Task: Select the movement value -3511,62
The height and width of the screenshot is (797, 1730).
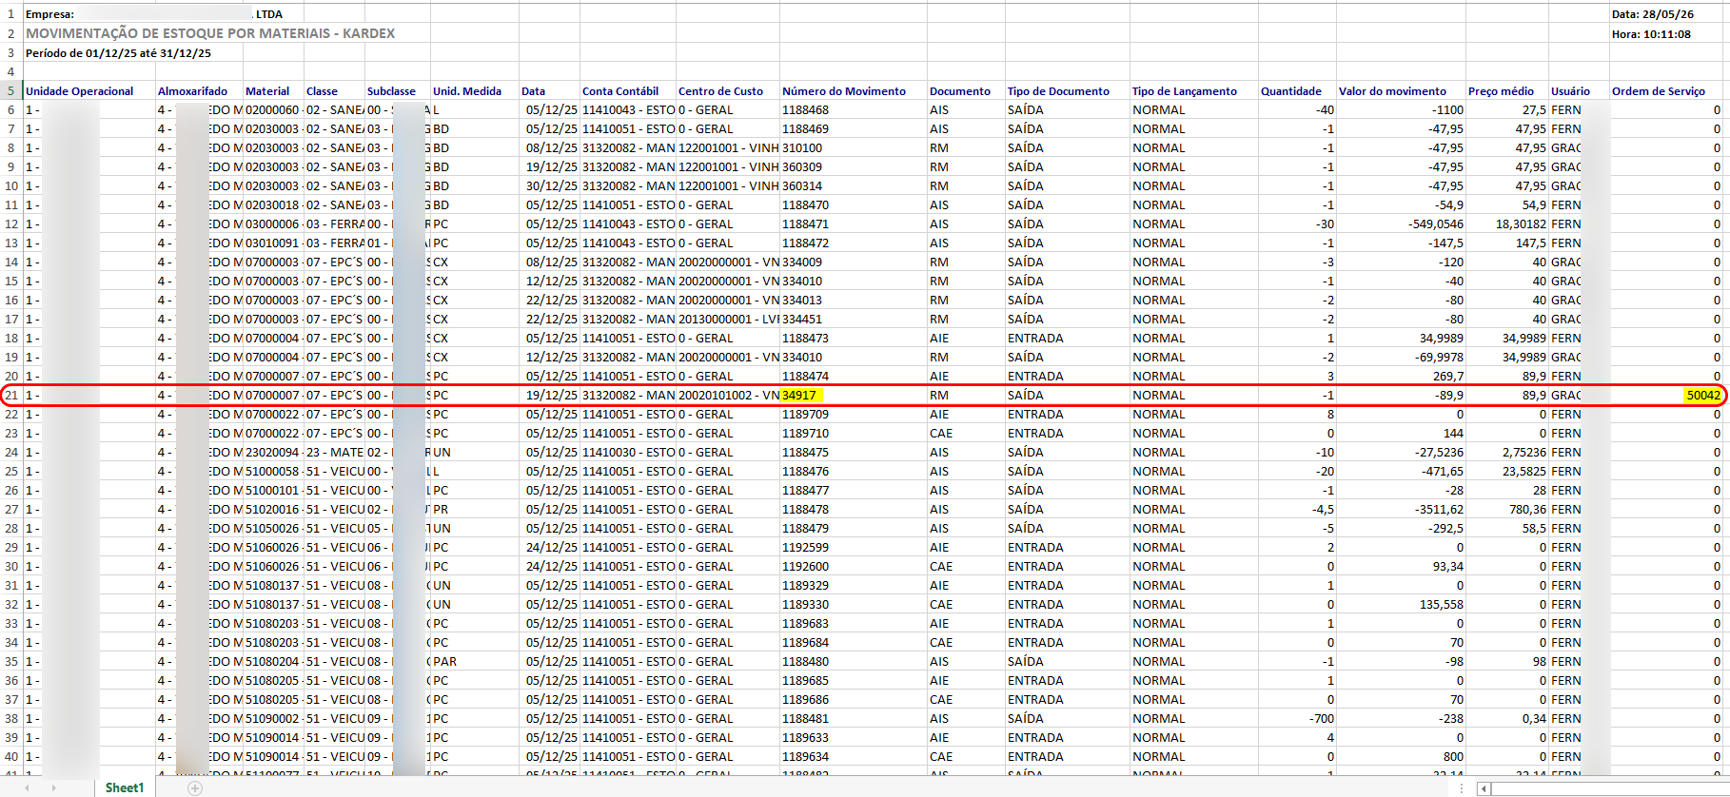Action: point(1440,510)
